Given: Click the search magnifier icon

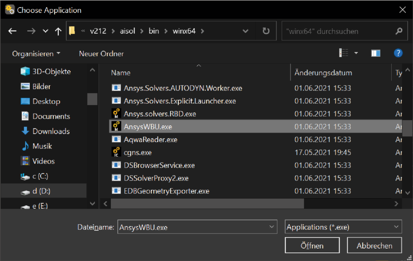Looking at the screenshot, I should (399, 31).
